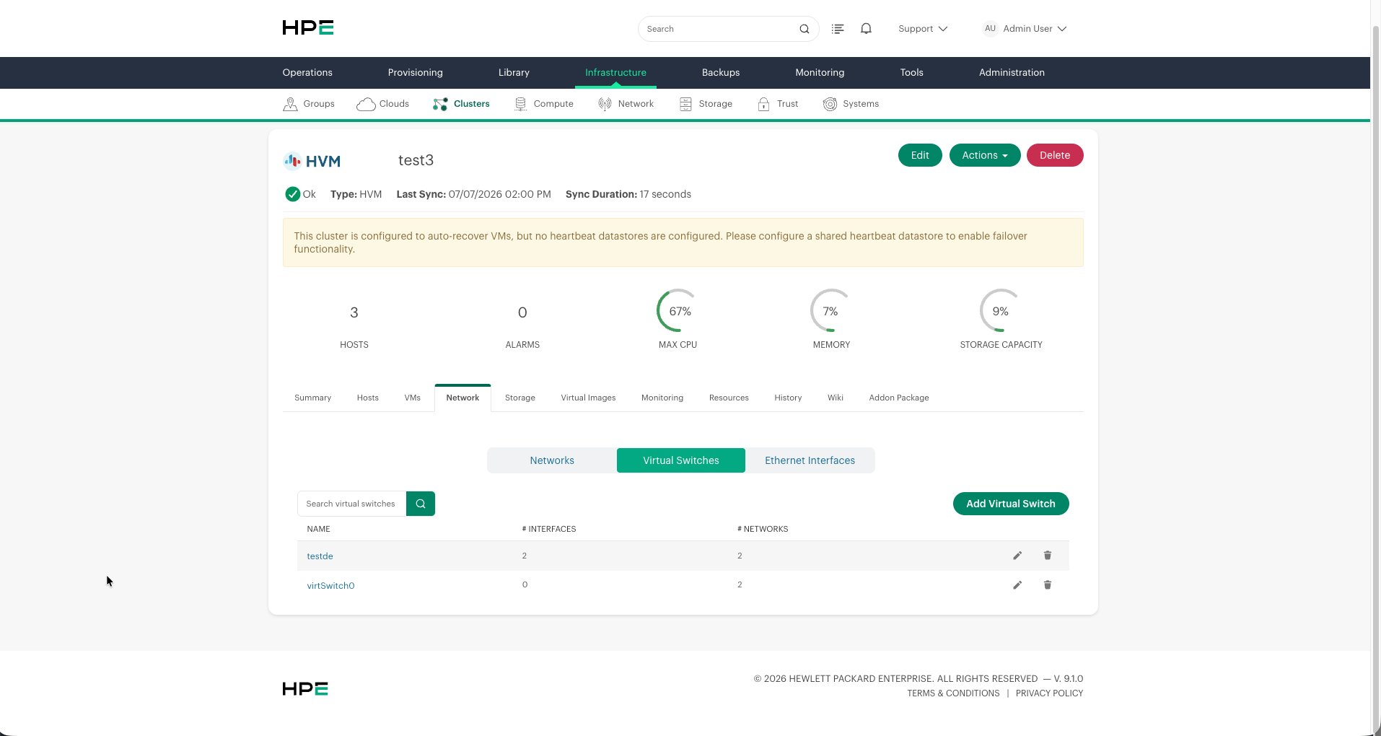Click the edit pencil icon for testde
This screenshot has height=736, width=1381.
point(1017,556)
